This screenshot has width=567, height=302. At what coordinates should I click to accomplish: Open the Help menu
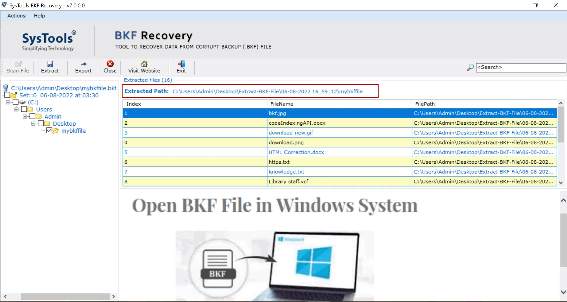click(x=39, y=16)
